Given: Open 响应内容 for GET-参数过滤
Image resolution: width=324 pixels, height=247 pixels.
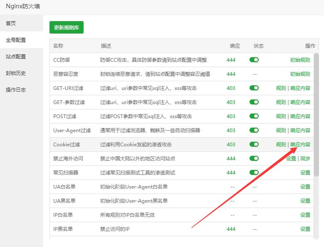Looking at the screenshot, I should point(300,102).
